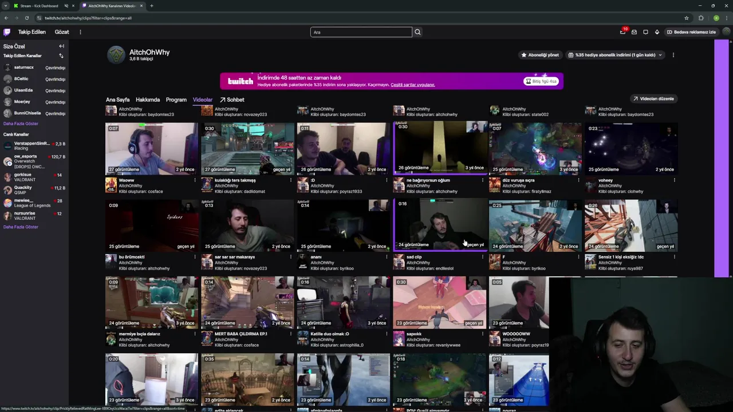This screenshot has height=412, width=733.
Task: Click the AitchOhWhy channel avatar
Action: coord(116,55)
